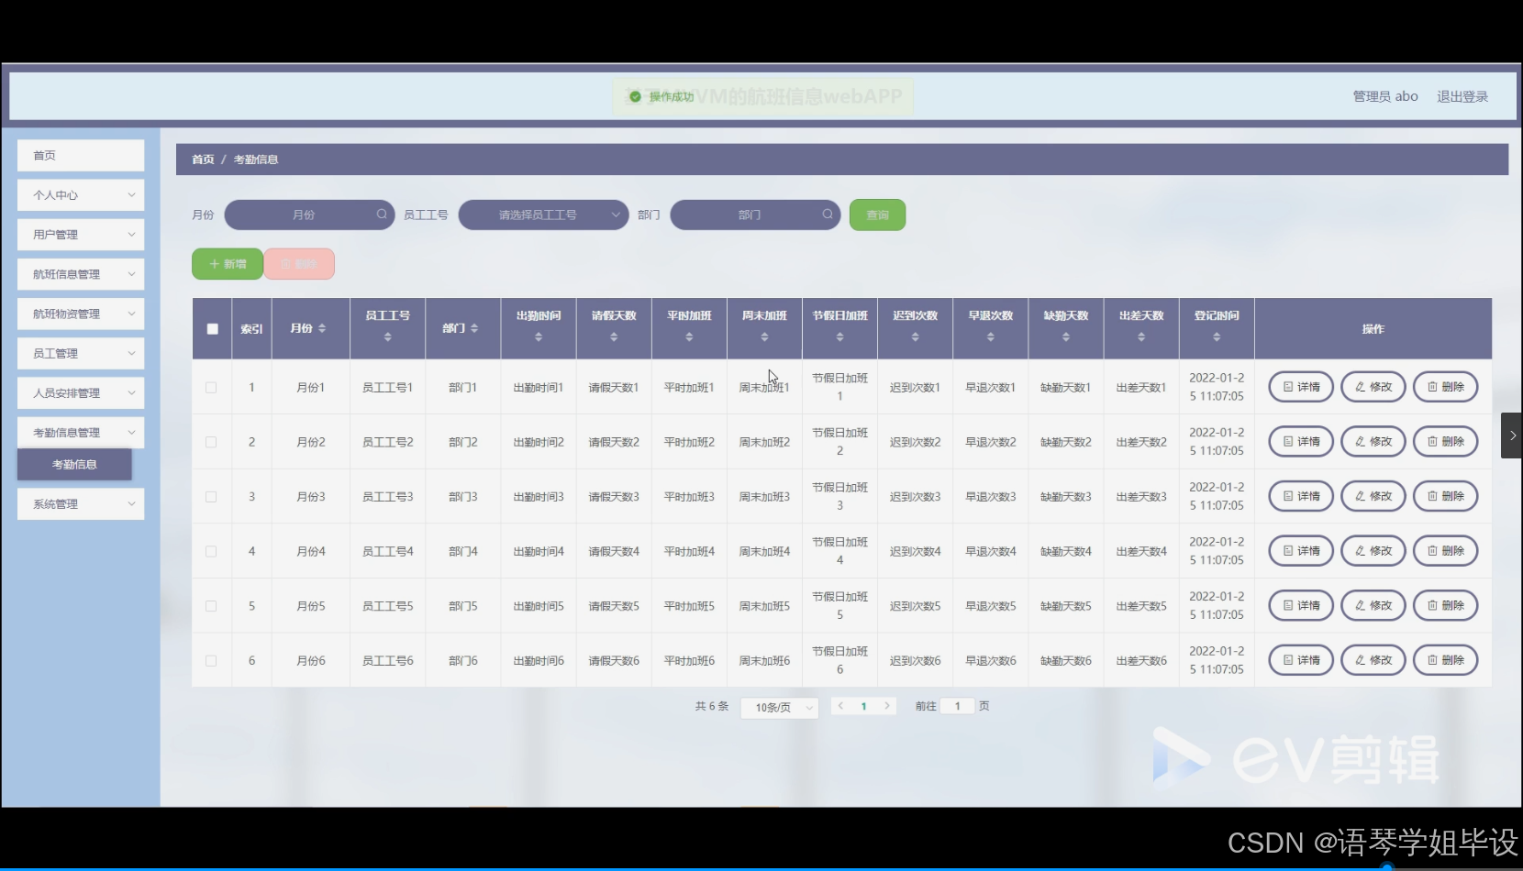Click the 员工工号3 cell
Screen dimensions: 1523x871
[388, 497]
